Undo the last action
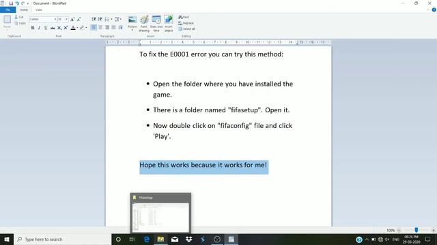 17,3
